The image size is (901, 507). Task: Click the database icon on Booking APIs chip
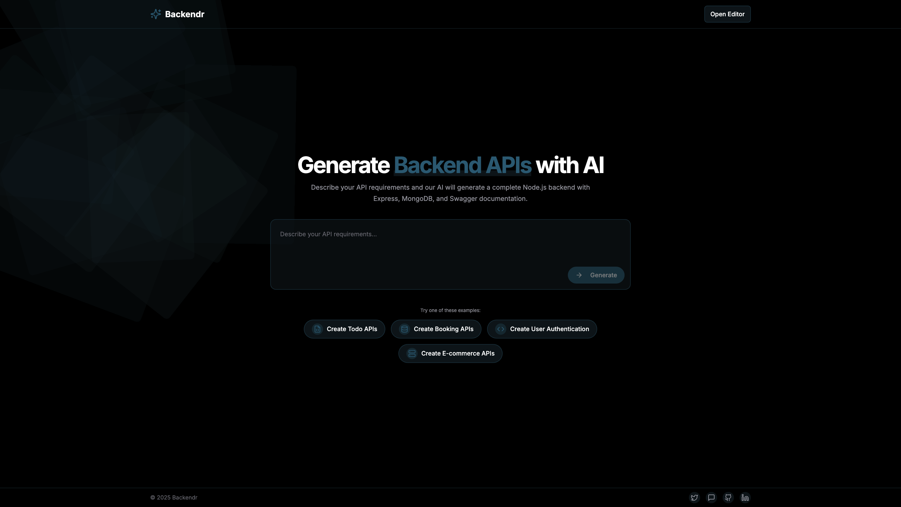[404, 329]
